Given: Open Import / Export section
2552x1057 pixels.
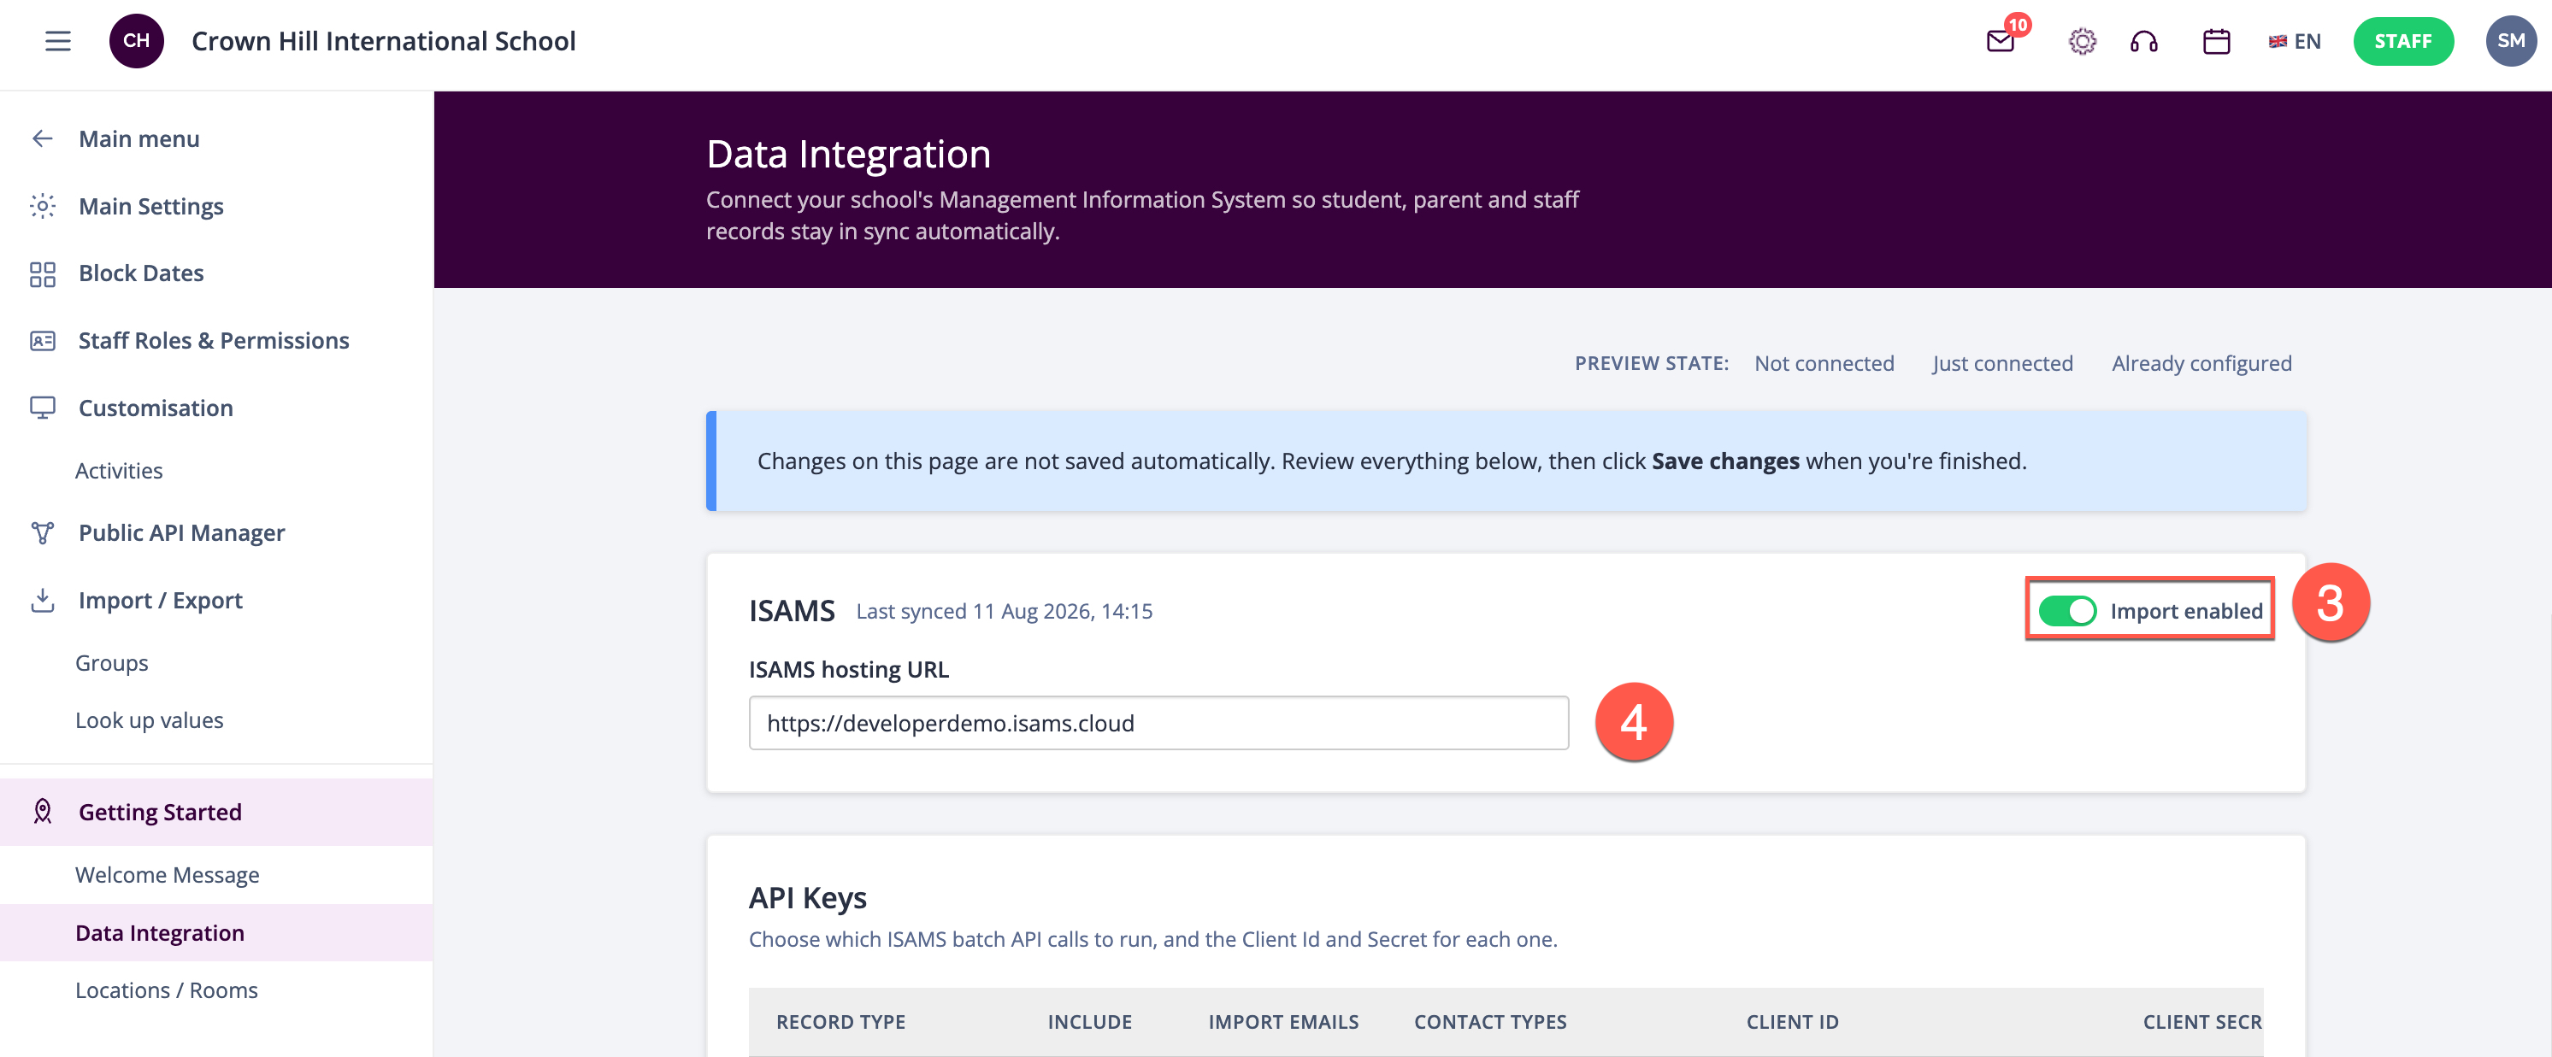Looking at the screenshot, I should [160, 600].
